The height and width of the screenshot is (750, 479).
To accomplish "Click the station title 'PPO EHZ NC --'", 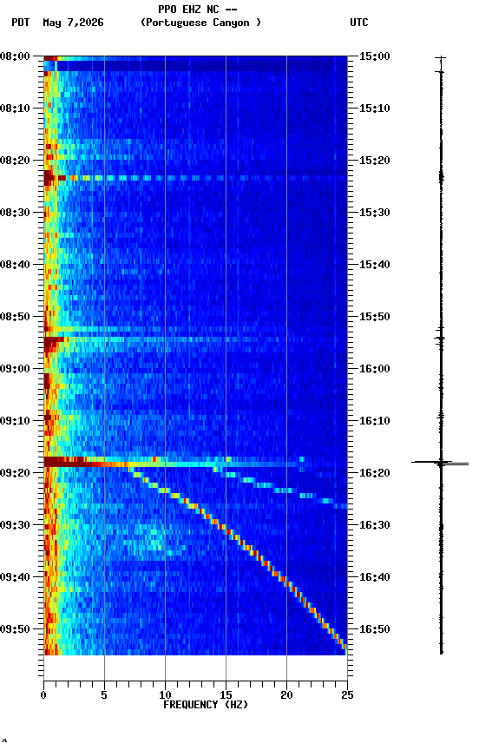I will (x=198, y=9).
